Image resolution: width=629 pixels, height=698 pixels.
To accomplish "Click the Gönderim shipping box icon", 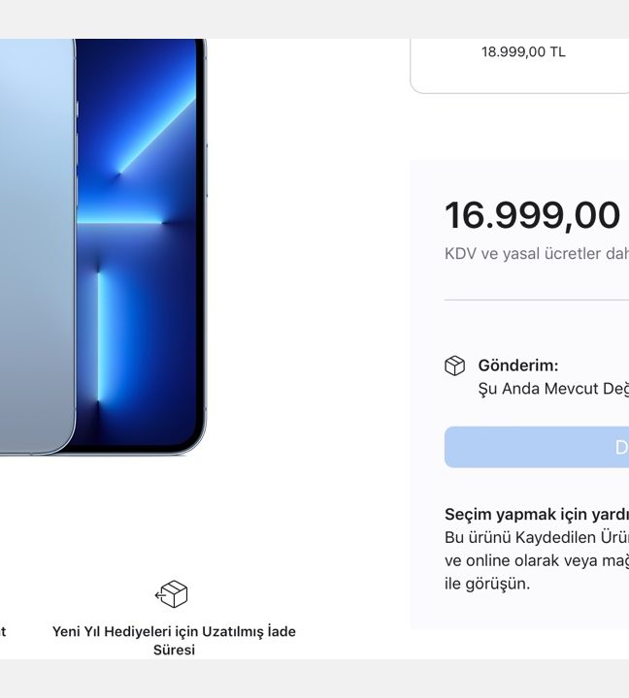I will [454, 365].
